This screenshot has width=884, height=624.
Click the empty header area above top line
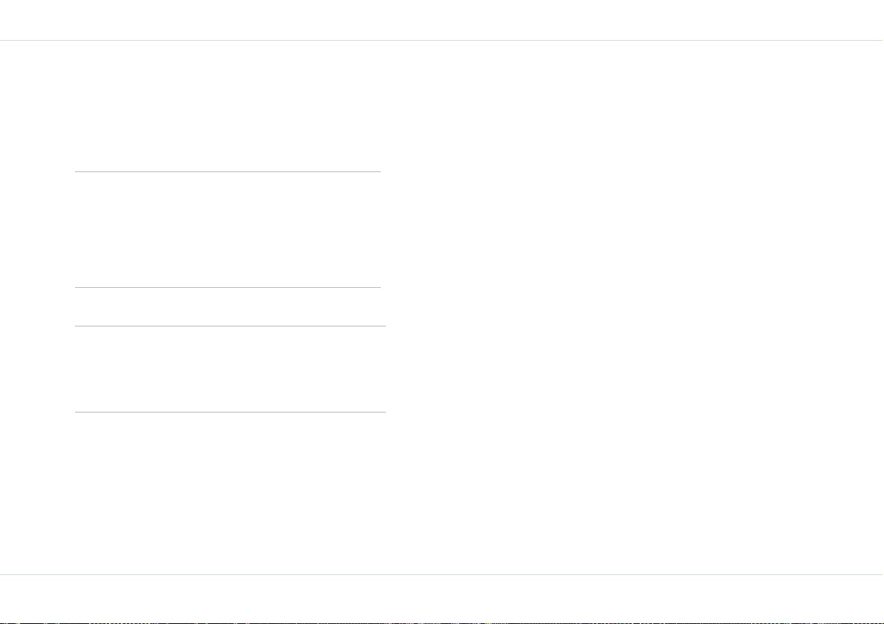[x=442, y=20]
